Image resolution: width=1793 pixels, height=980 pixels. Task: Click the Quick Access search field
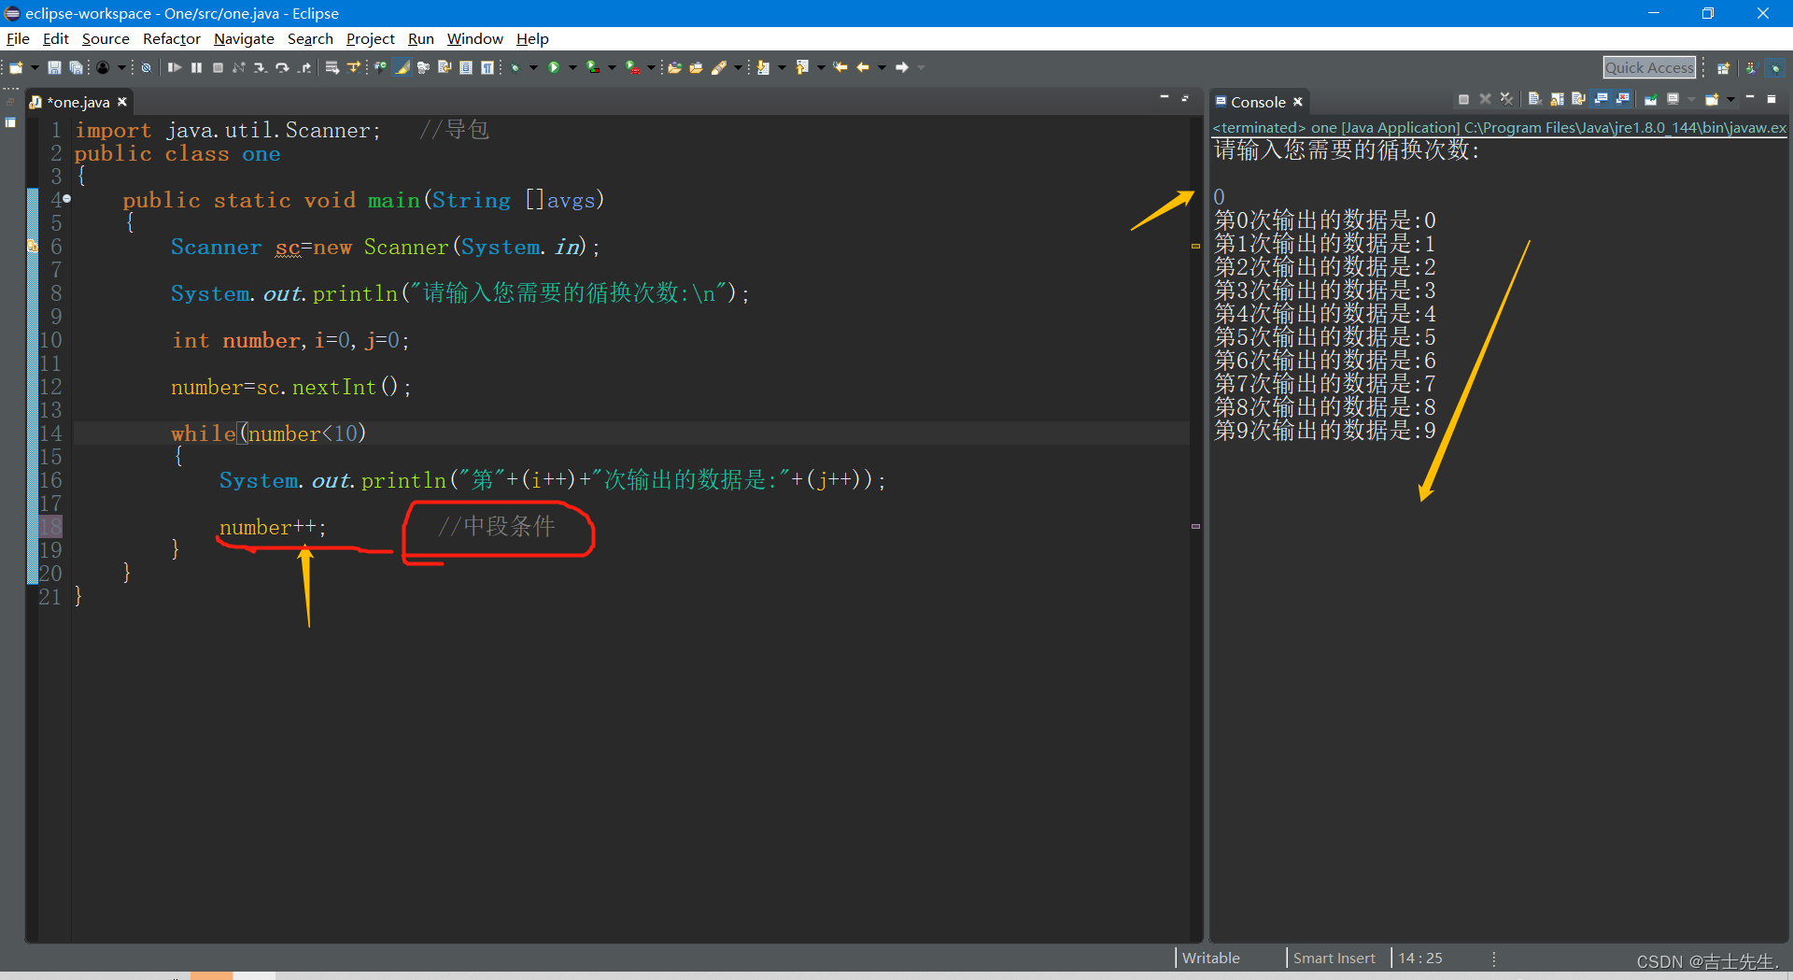[x=1649, y=67]
